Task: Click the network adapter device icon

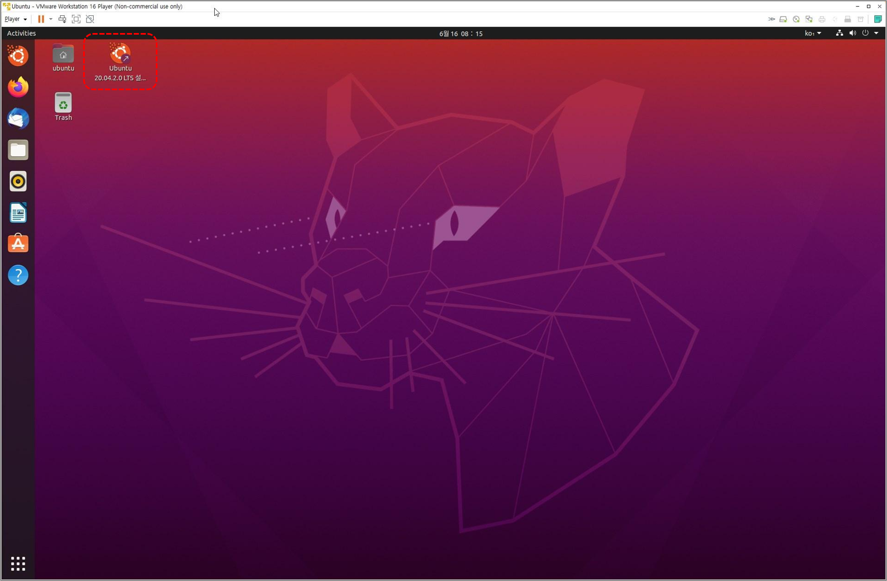Action: point(809,19)
